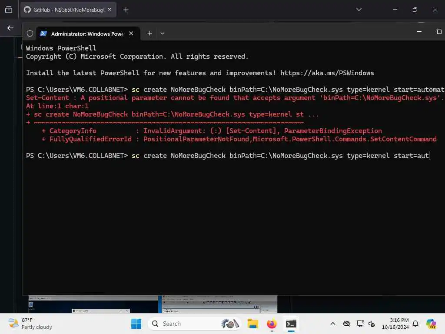The image size is (445, 334).
Task: Open the terminal profiles dropdown
Action: [x=163, y=33]
